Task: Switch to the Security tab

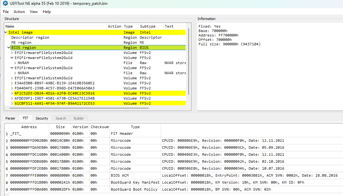Action: pos(42,118)
